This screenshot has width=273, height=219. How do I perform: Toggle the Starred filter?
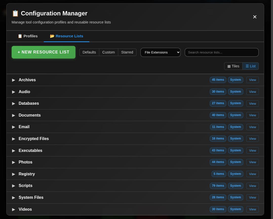coord(127,52)
